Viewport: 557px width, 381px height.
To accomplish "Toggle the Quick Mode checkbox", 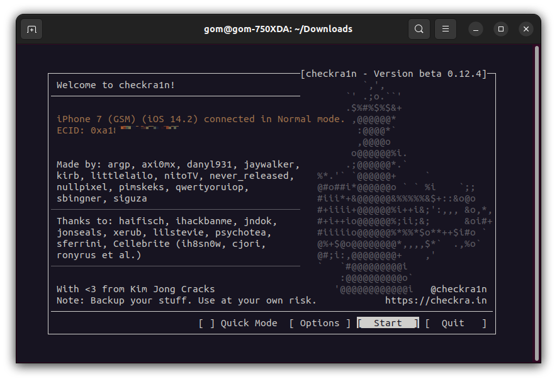I will [206, 323].
